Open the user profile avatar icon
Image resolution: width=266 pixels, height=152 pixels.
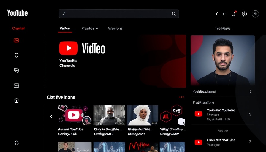pyautogui.click(x=255, y=14)
